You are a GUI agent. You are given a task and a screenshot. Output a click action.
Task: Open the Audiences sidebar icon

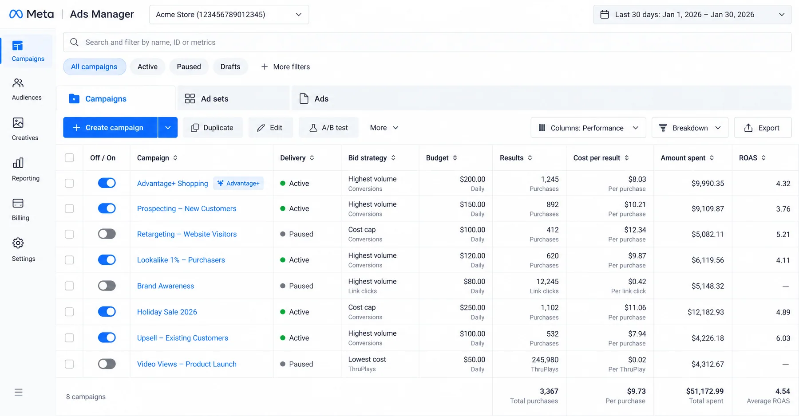(18, 83)
